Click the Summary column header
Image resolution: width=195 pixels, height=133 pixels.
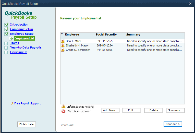click(x=133, y=34)
